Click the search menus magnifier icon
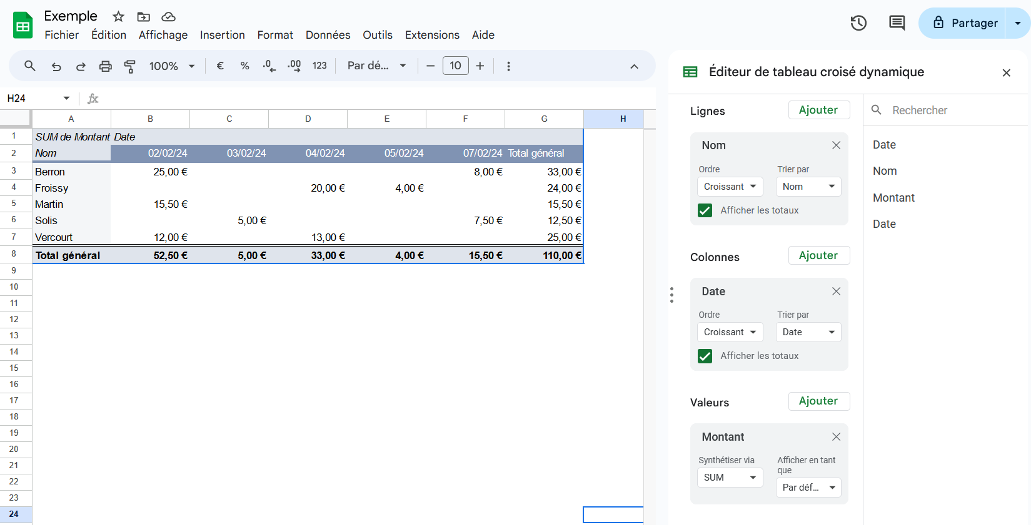Viewport: 1031px width, 525px height. (30, 66)
